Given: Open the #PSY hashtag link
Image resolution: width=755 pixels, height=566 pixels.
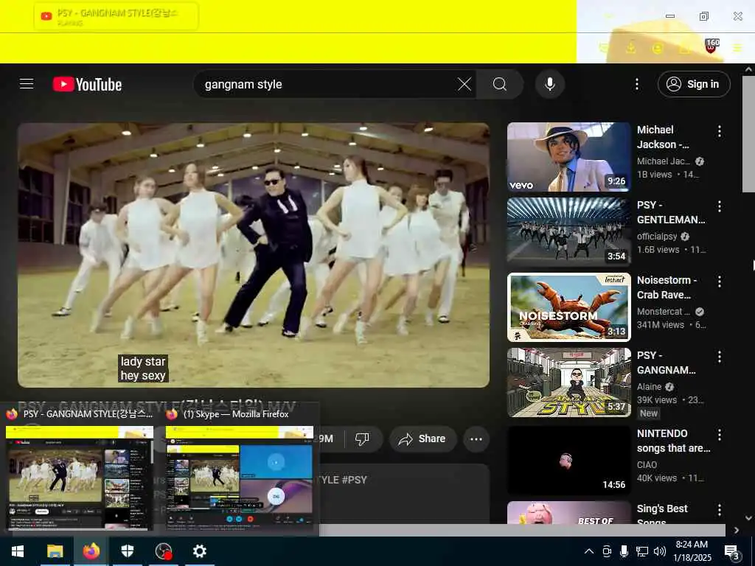Looking at the screenshot, I should coord(355,480).
